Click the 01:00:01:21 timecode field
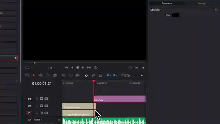Screen dimensions: 220x124 [x=42, y=83]
